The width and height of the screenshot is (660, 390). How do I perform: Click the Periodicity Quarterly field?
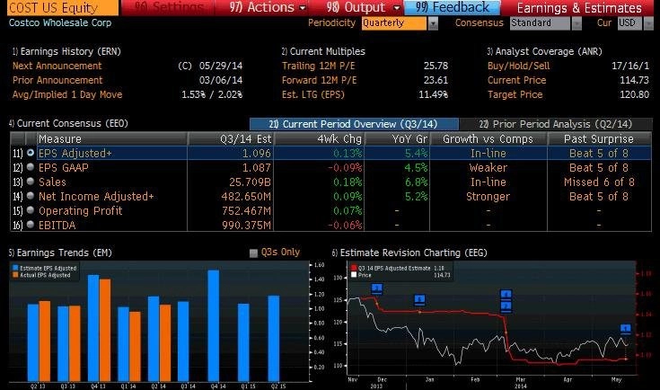coord(394,23)
